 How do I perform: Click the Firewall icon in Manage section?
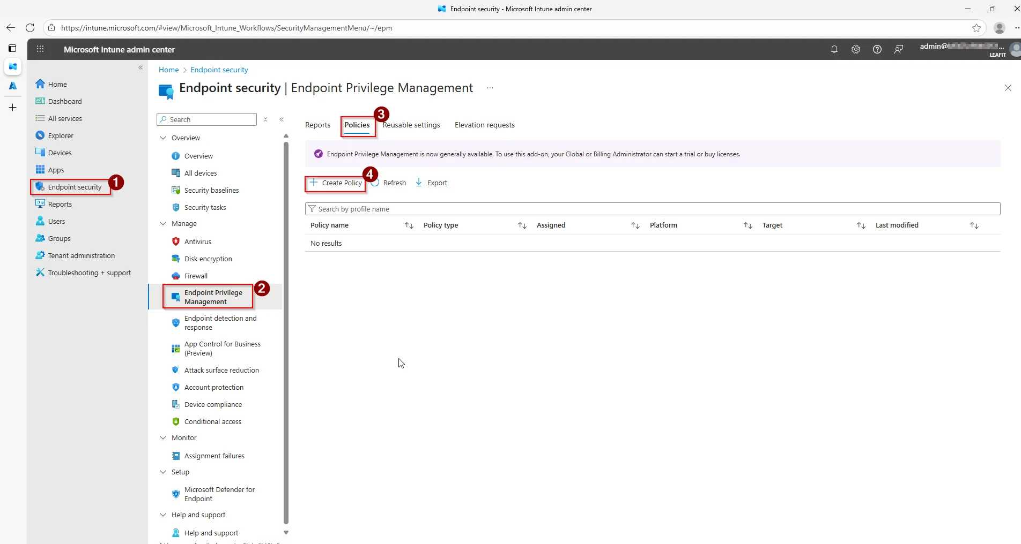pyautogui.click(x=176, y=276)
